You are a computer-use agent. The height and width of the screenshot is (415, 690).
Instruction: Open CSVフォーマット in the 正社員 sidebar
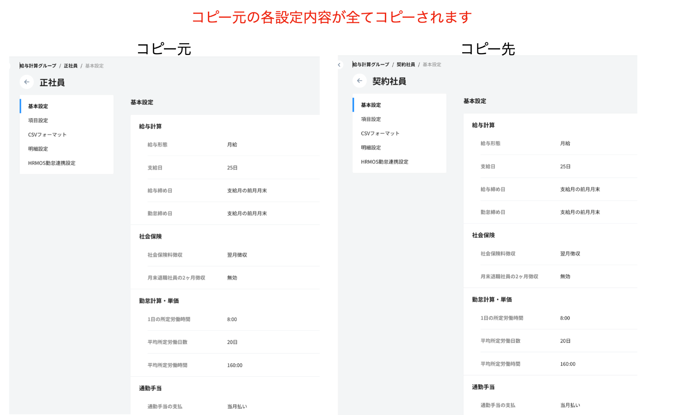47,135
